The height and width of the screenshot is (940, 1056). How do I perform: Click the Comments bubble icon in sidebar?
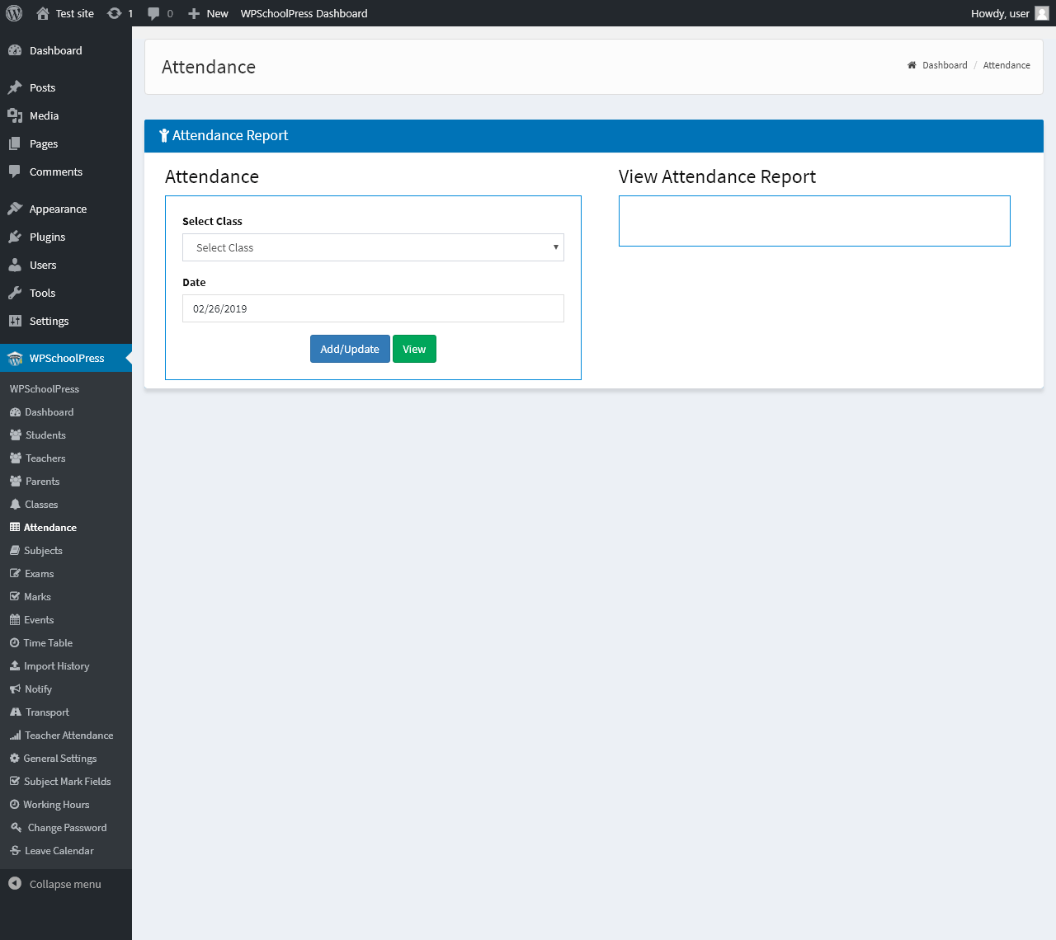coord(15,172)
